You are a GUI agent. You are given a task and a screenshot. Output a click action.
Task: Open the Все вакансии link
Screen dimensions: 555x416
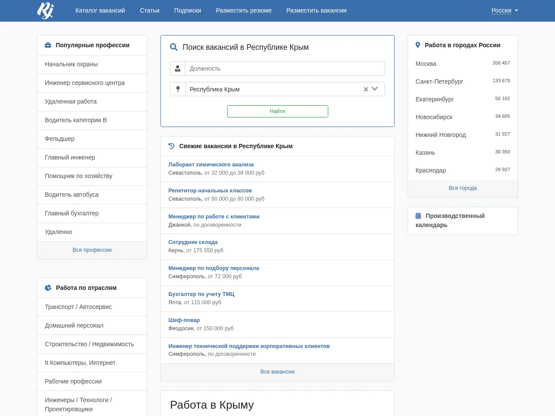point(277,372)
